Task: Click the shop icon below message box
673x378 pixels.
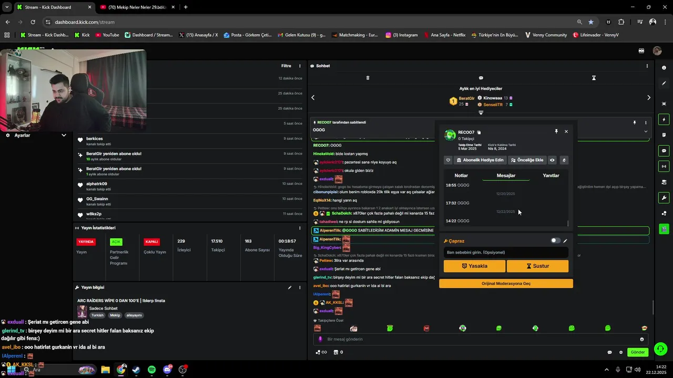Action: [x=336, y=352]
